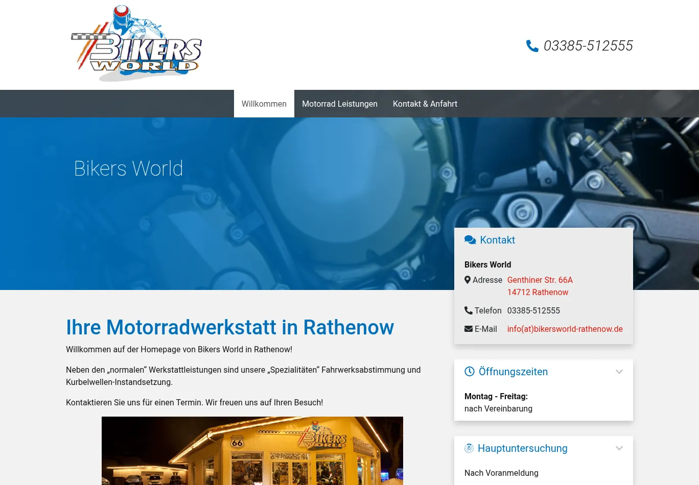This screenshot has width=699, height=485.
Task: Click the info(at)bikersworld-rathenow.de email link
Action: [565, 329]
